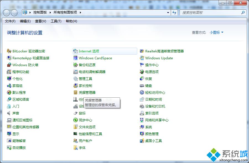Click the refresh button beside address bar

pyautogui.click(x=174, y=12)
